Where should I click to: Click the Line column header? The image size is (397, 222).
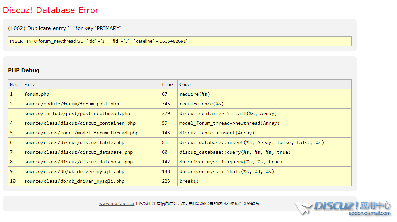167,85
